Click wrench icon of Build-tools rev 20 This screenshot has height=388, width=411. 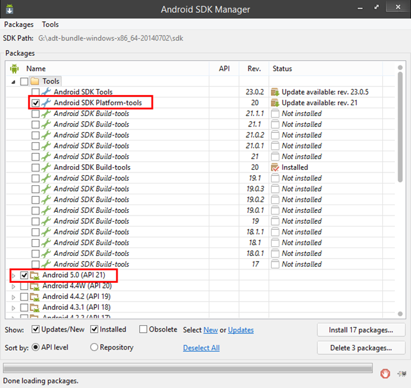[46, 167]
